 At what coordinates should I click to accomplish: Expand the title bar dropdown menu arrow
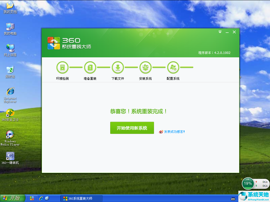click(220, 32)
